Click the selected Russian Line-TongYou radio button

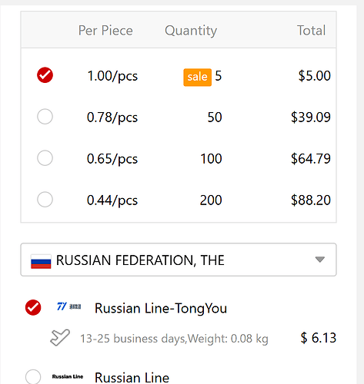(33, 307)
